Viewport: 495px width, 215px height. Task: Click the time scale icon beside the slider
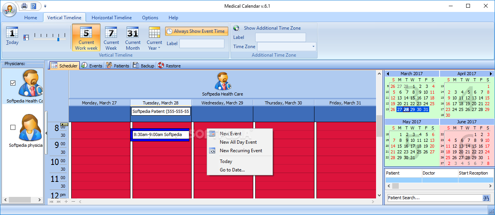tap(26, 38)
